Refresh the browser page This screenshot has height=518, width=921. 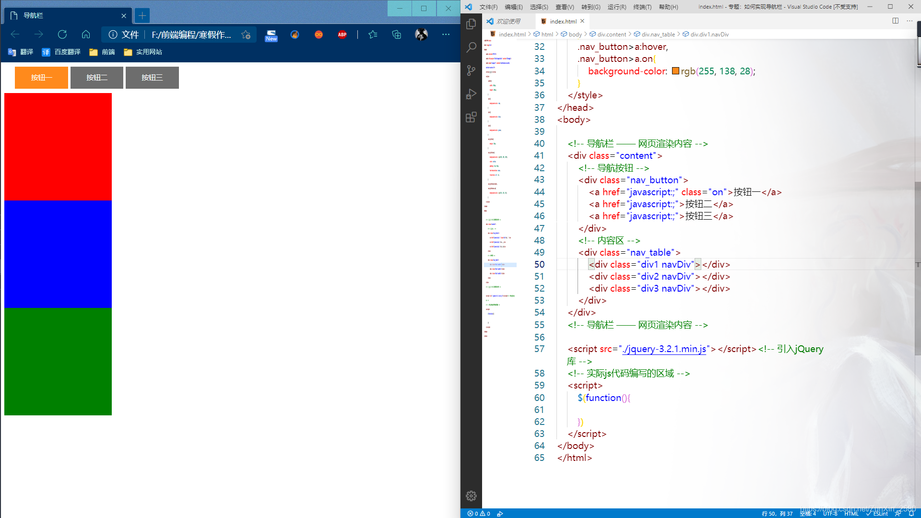tap(62, 35)
